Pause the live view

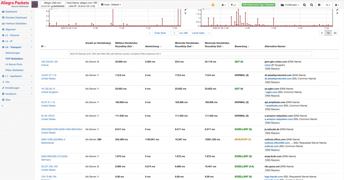pos(319,5)
